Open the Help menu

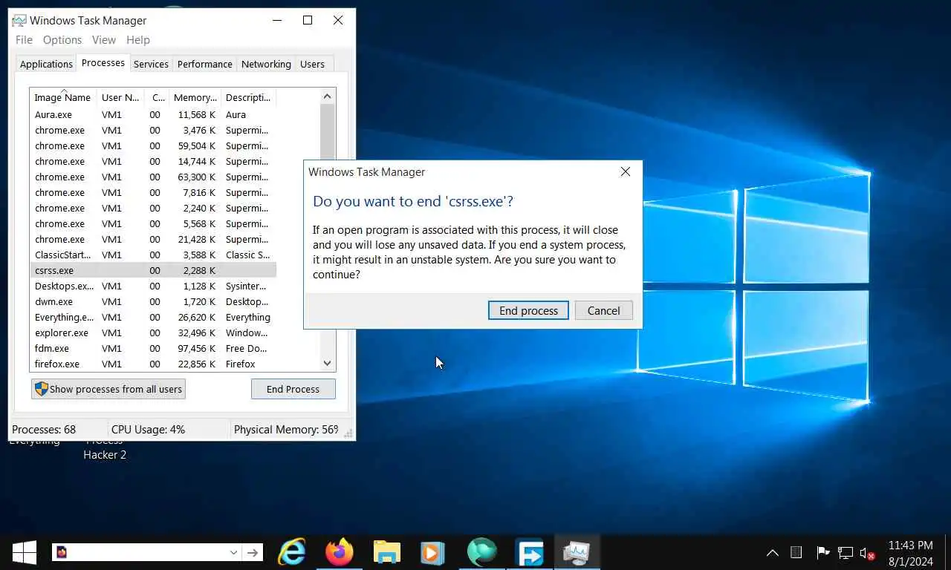coord(138,40)
